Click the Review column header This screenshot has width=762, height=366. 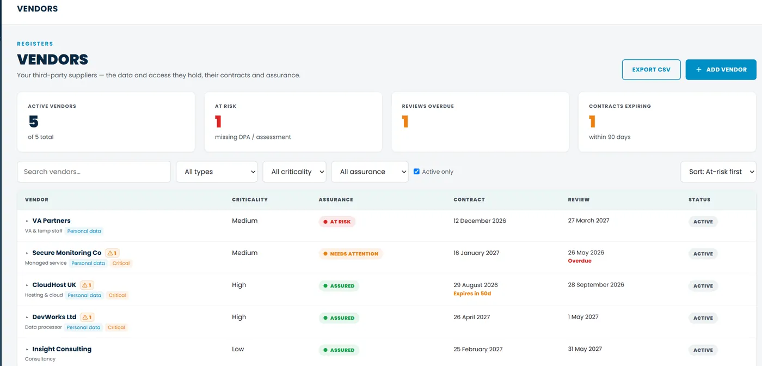(x=579, y=200)
